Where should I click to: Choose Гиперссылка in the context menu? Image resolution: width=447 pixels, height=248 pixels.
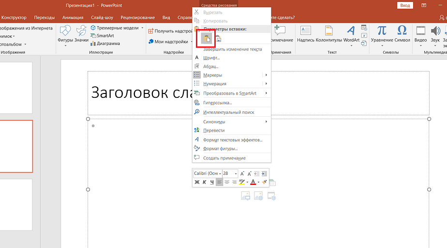tap(217, 103)
